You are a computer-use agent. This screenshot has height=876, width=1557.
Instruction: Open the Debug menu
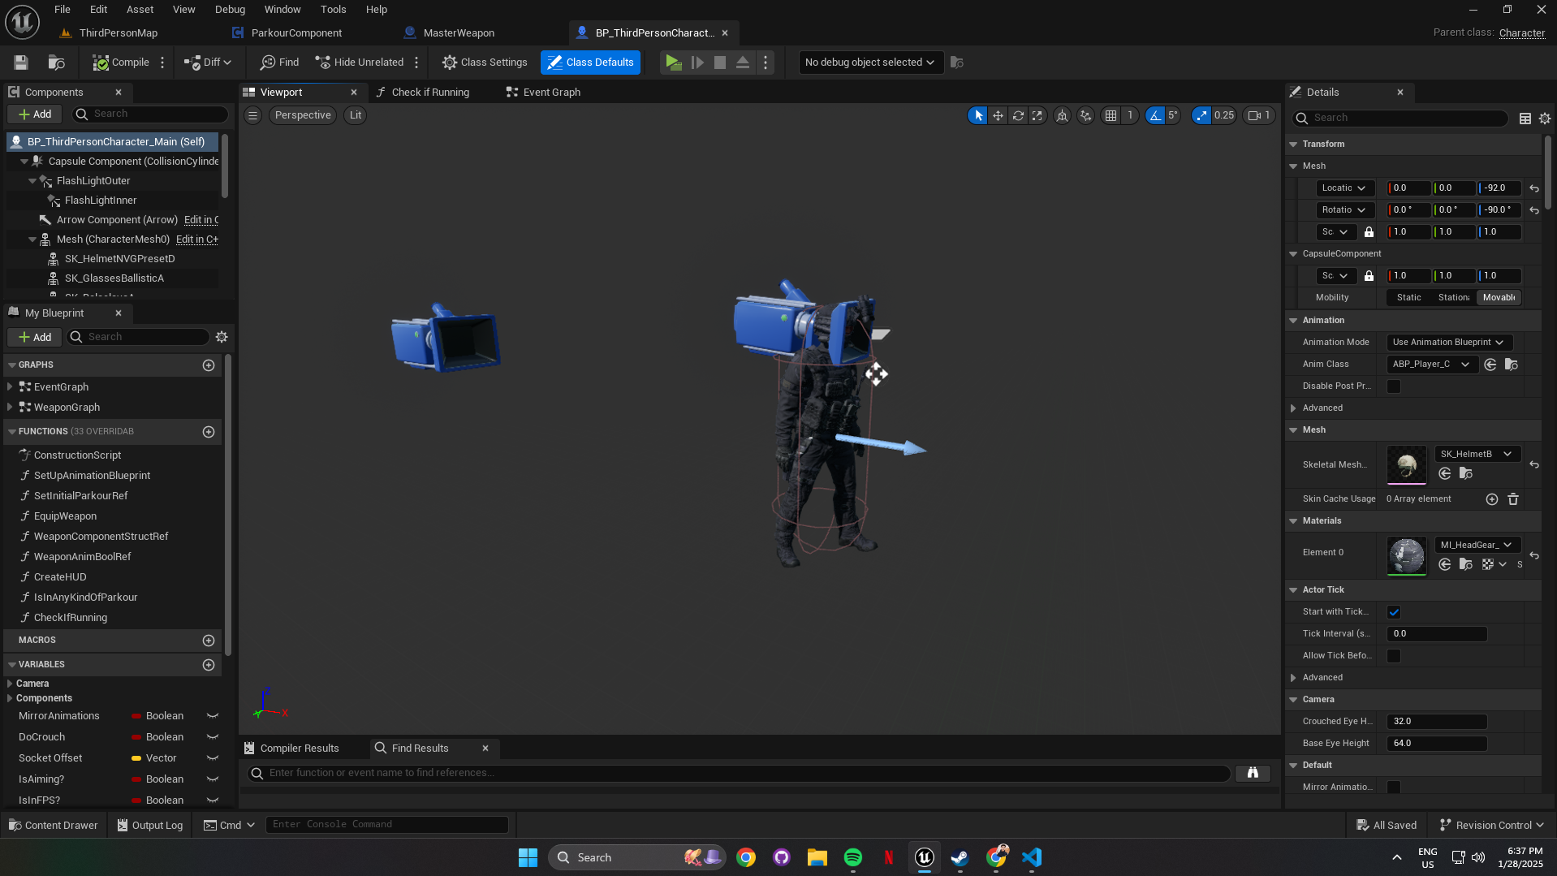230,10
